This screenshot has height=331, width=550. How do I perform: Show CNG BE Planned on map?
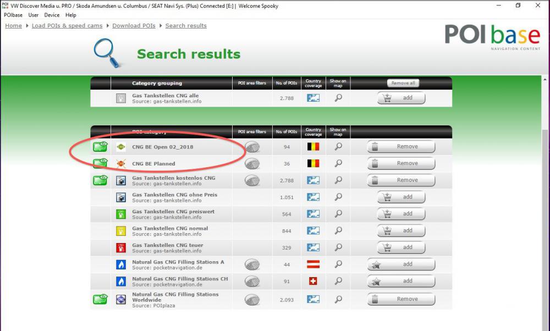[338, 163]
